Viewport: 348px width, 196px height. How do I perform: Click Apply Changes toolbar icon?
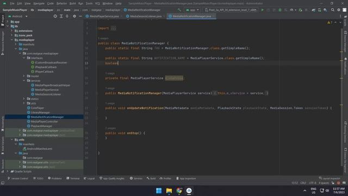[268, 10]
